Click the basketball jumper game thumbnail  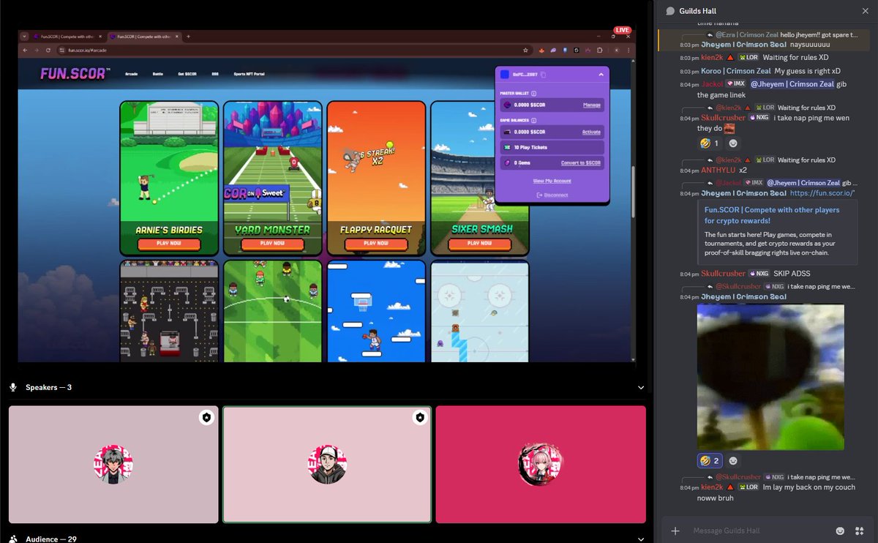(x=376, y=311)
